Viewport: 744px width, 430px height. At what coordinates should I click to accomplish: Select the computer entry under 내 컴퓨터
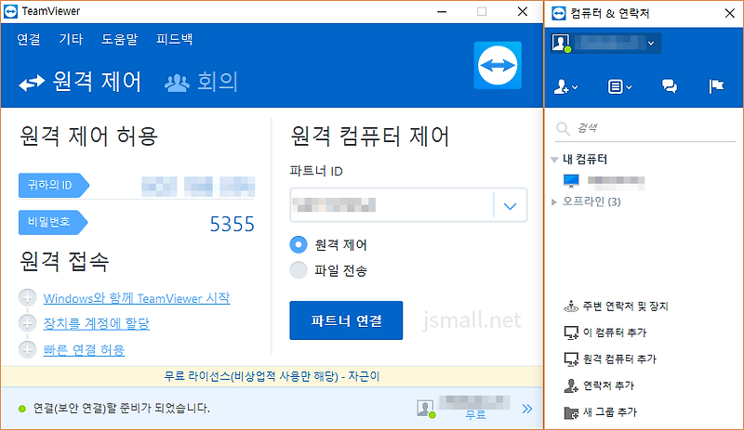coord(604,180)
